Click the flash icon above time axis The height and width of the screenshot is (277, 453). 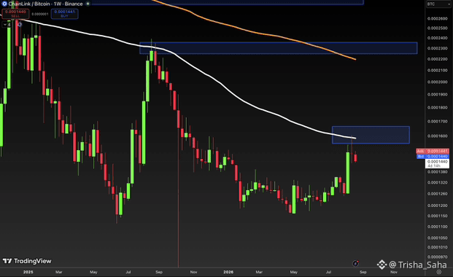point(356,263)
